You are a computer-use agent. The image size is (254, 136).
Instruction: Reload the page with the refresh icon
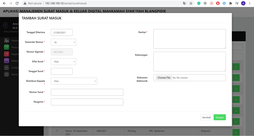pos(17,4)
